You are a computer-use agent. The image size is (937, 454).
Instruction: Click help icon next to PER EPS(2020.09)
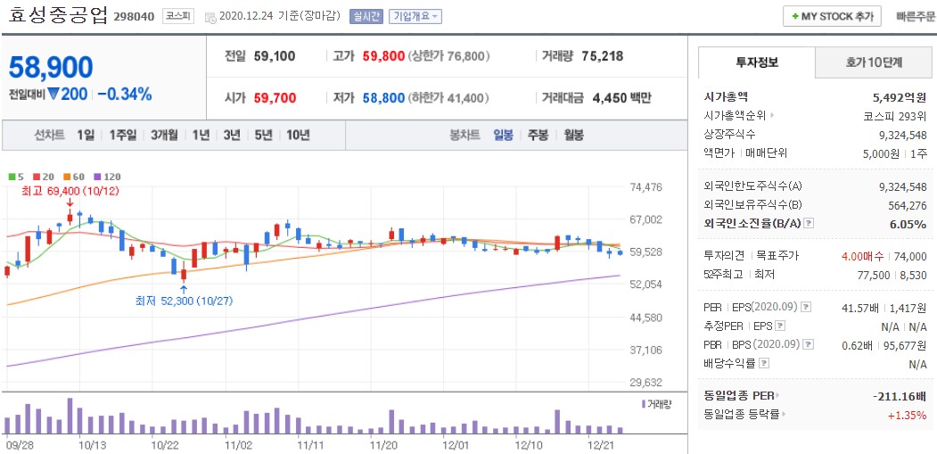[x=806, y=307]
